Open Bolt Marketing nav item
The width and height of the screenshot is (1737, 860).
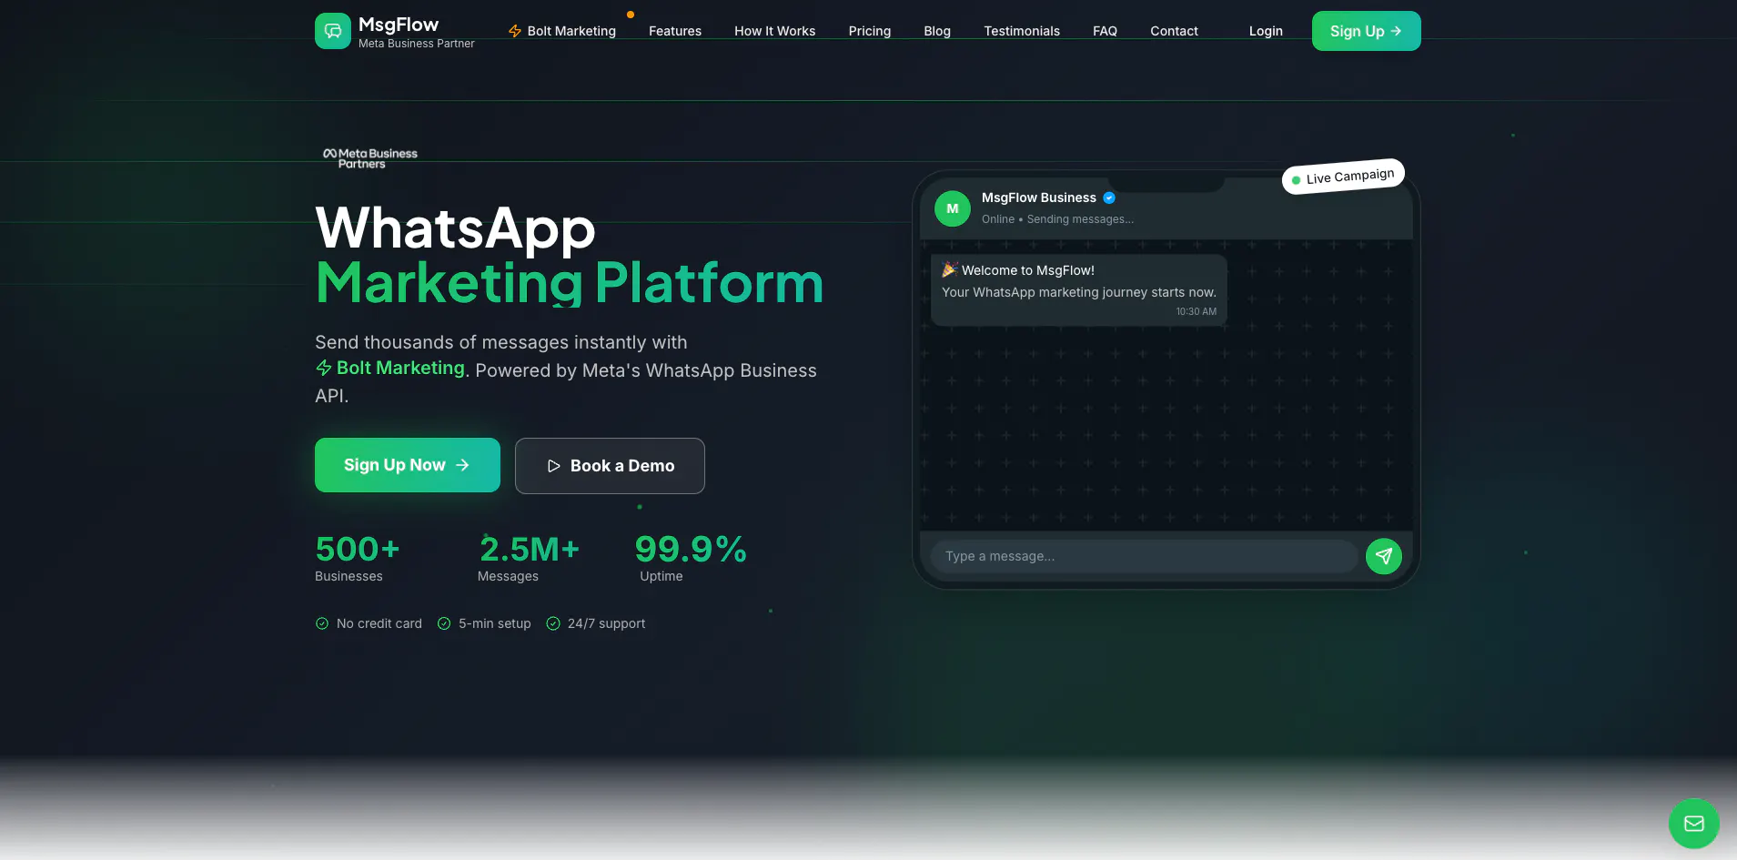pyautogui.click(x=562, y=31)
